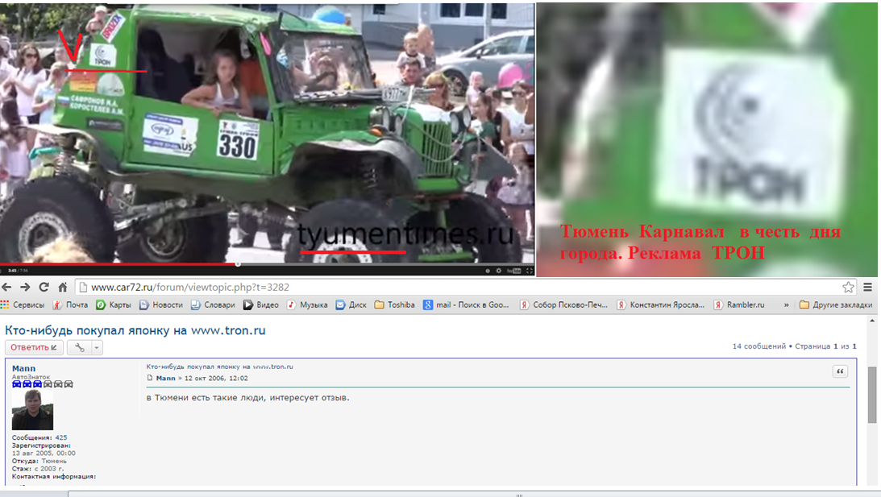The width and height of the screenshot is (881, 497).
Task: Open the Карты bookmark
Action: [x=114, y=305]
